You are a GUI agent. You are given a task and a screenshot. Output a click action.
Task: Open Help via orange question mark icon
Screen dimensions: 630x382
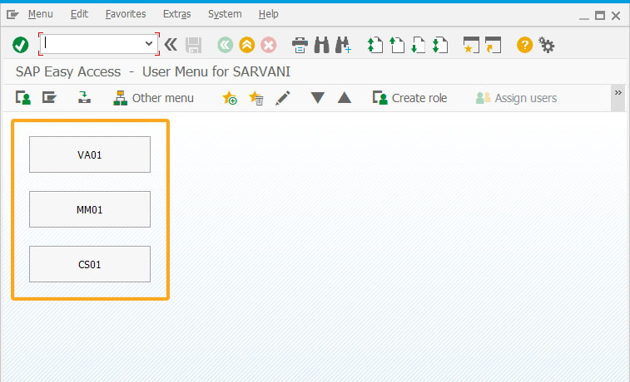tap(525, 45)
